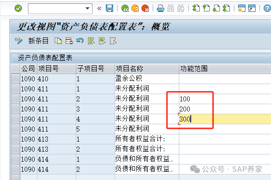Click the active 功能范围 field with 300
Viewport: 271px width, 180px height.
tap(225, 119)
